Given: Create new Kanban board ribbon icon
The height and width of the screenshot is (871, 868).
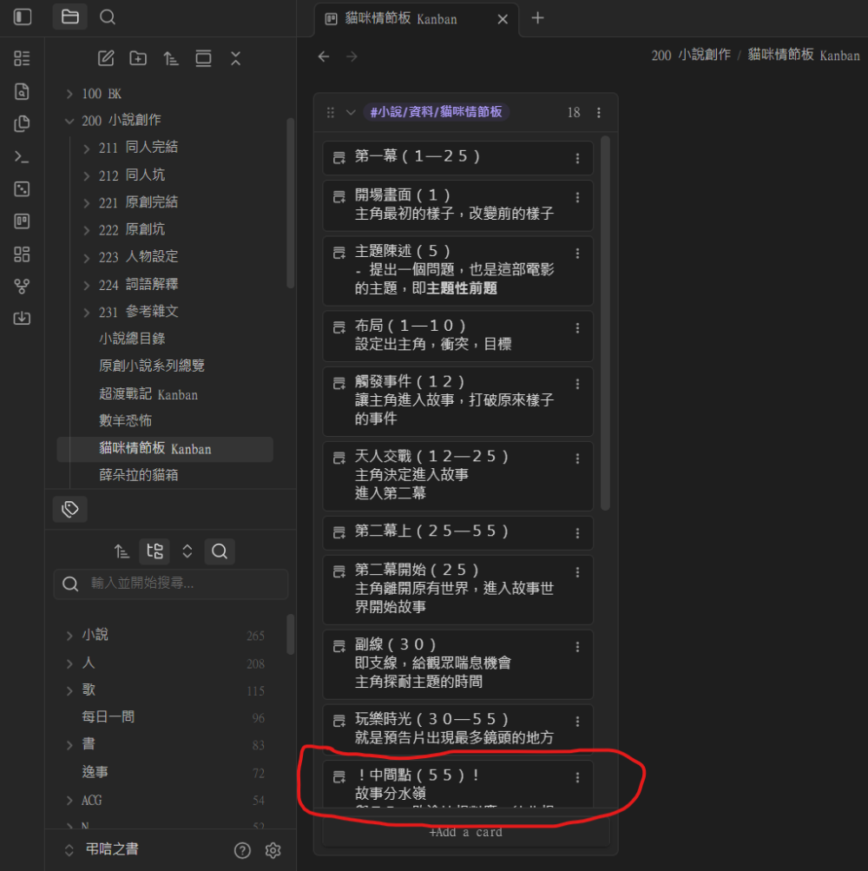Looking at the screenshot, I should 22,221.
